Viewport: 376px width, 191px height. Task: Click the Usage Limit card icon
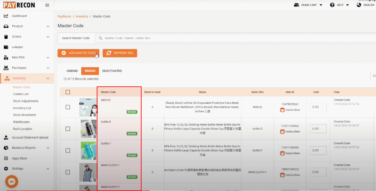[x=296, y=5]
